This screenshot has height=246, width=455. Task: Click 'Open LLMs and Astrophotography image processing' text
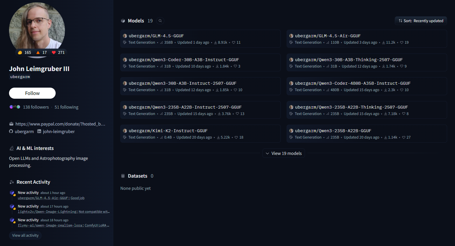click(x=48, y=162)
